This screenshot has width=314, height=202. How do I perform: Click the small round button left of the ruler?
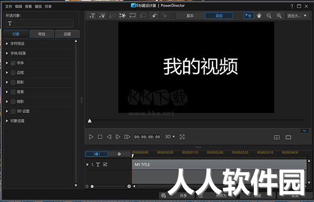[x=119, y=154]
